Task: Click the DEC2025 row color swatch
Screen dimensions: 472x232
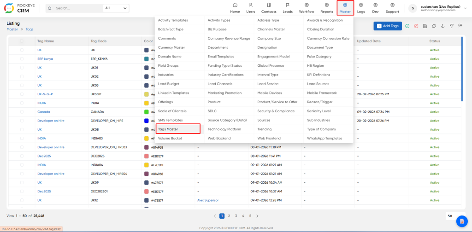Action: coord(147,156)
